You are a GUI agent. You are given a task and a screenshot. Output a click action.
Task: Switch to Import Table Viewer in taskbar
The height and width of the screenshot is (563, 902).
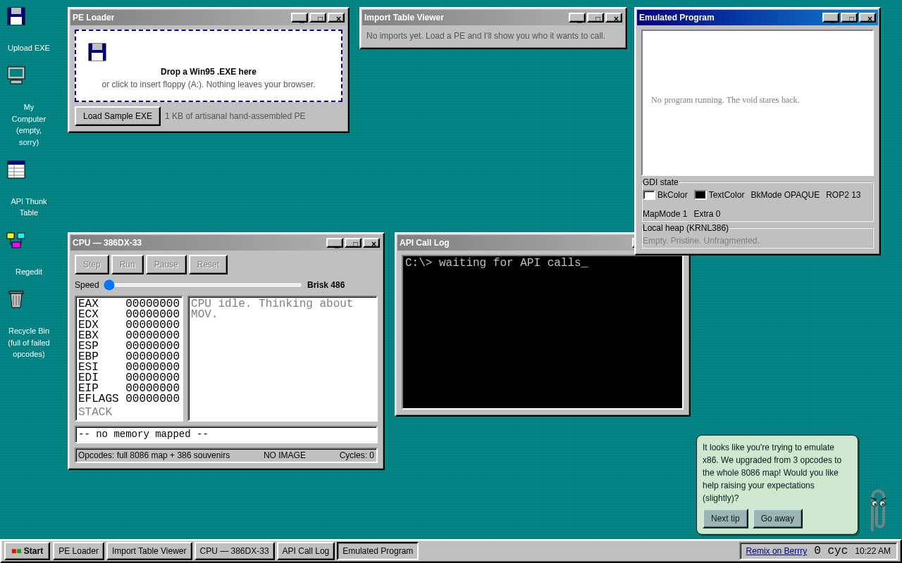(149, 551)
